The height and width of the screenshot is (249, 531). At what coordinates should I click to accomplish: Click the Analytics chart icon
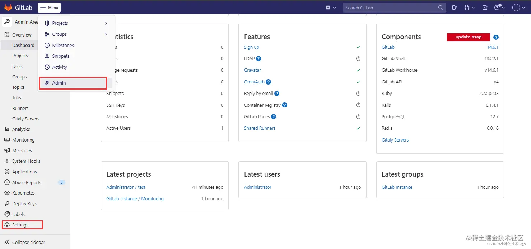click(x=7, y=129)
